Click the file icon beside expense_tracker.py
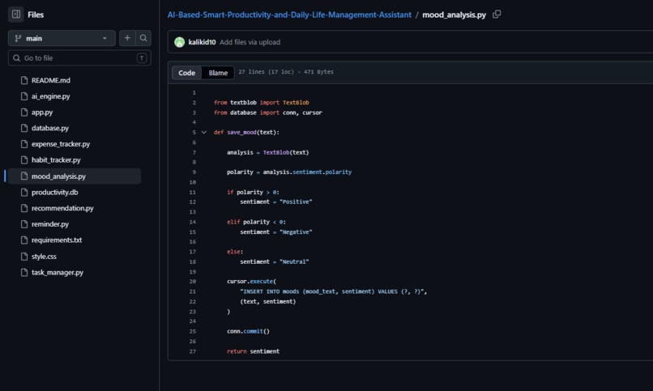Viewport: 653px width, 391px height. 24,144
